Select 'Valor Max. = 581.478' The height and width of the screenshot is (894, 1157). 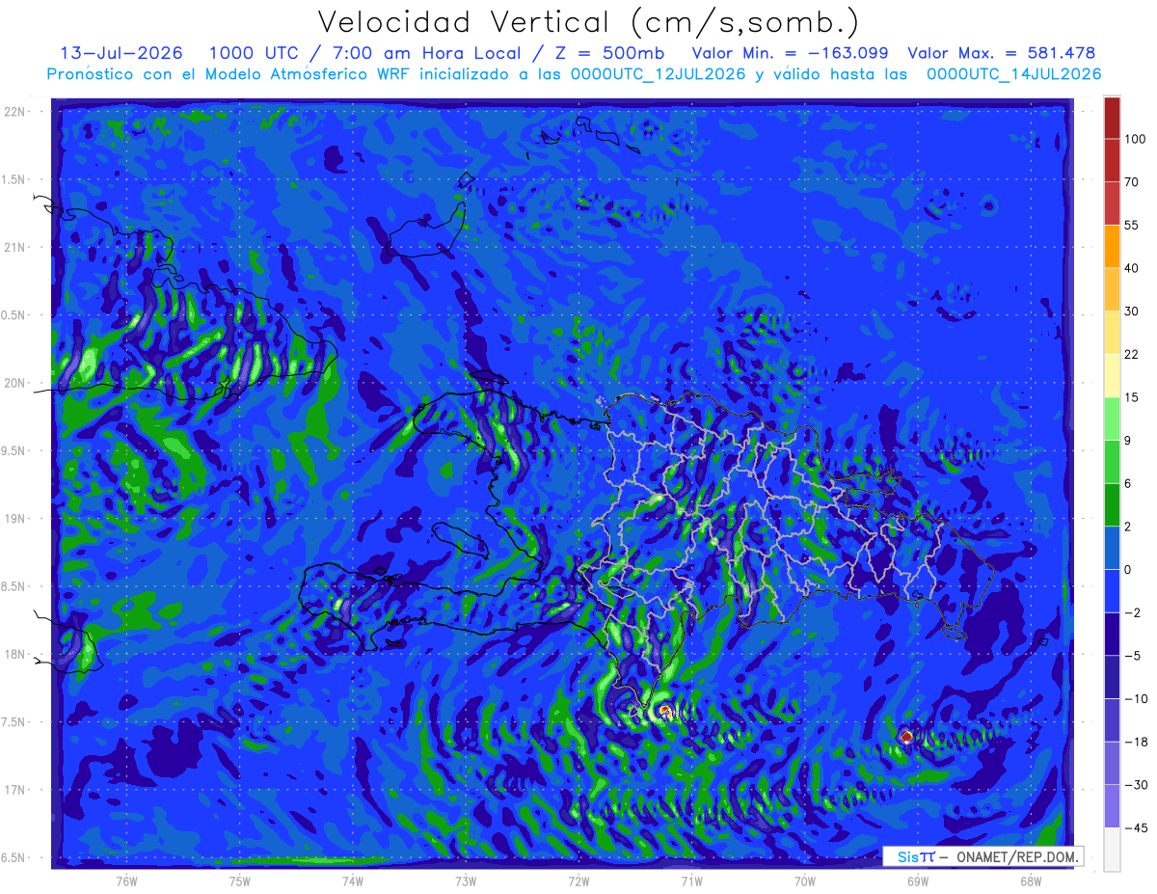tap(1001, 53)
